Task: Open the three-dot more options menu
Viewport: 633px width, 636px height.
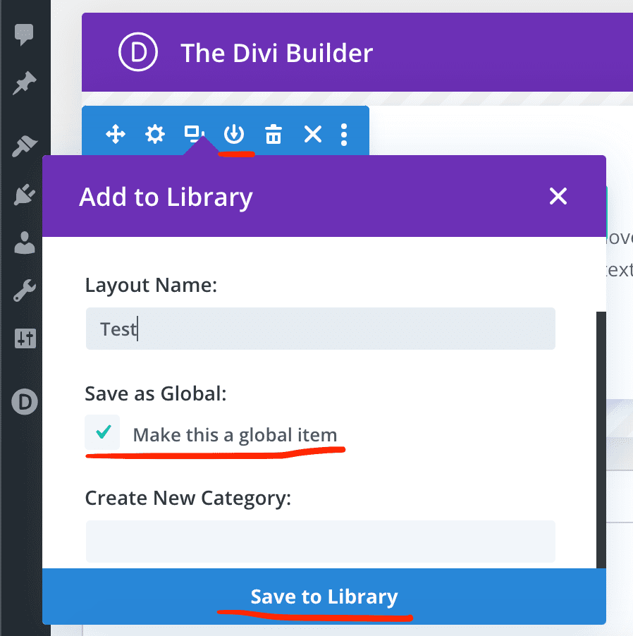Action: click(x=344, y=134)
